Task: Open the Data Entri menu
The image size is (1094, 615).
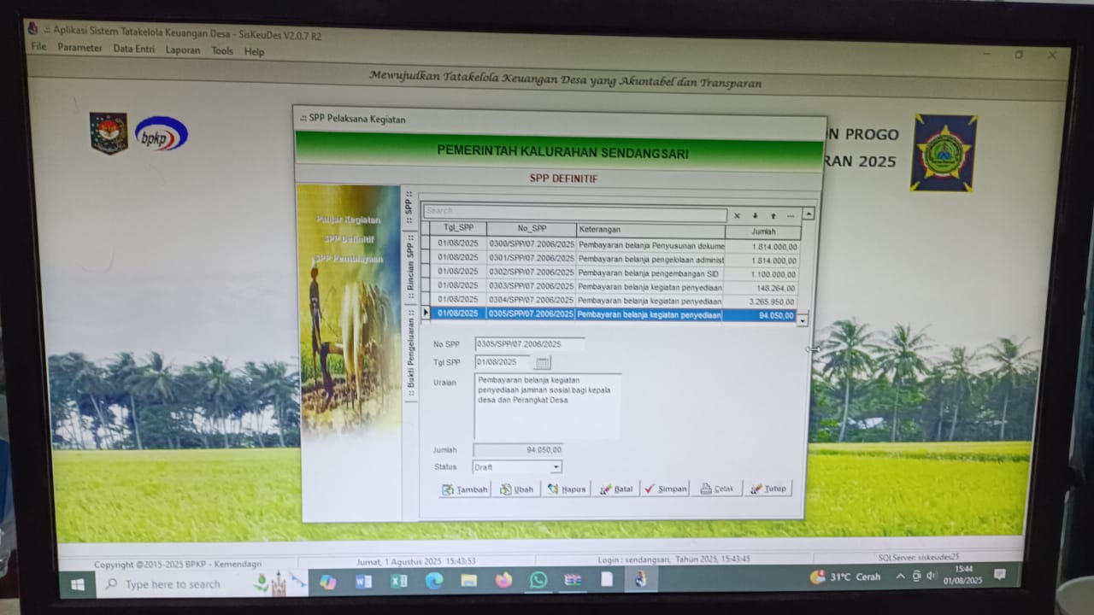Action: coord(134,49)
